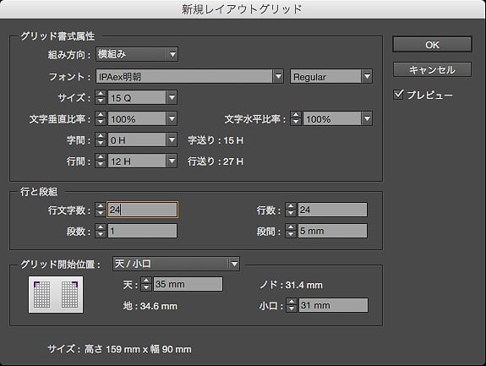Click the 天 margin stepper arrows

point(146,284)
